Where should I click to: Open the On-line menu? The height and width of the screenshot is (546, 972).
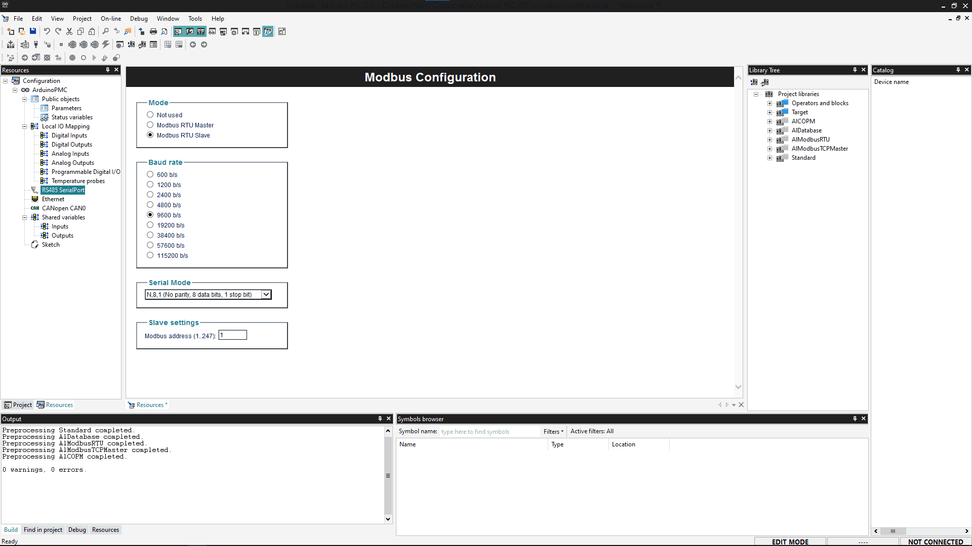tap(110, 19)
